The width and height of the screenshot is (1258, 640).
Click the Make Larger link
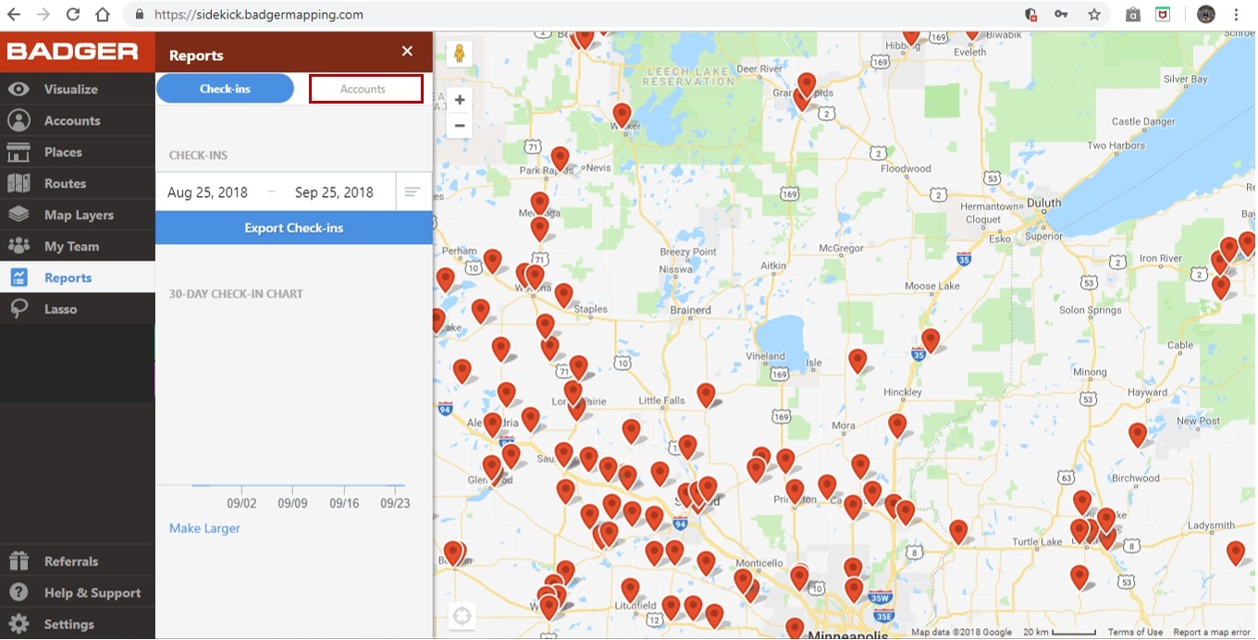pos(204,528)
